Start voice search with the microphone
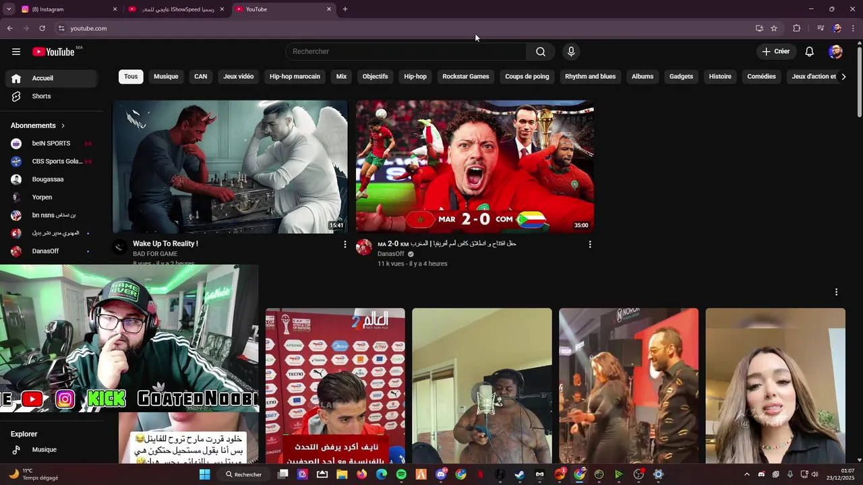Screen dimensions: 863x485 coord(571,52)
